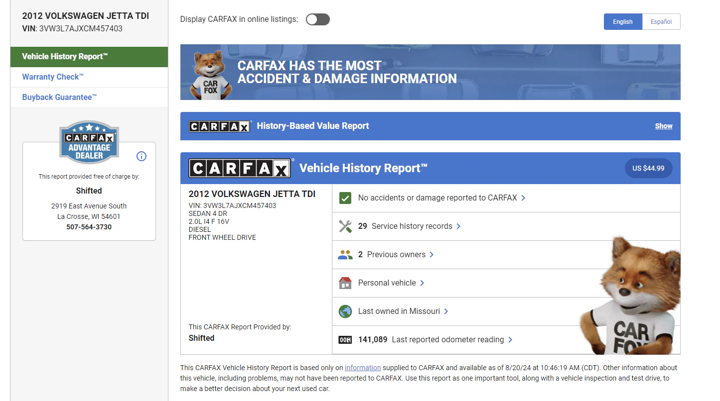The height and width of the screenshot is (401, 720).
Task: Click the 2.0L I4 F 16V engine text
Action: point(209,221)
